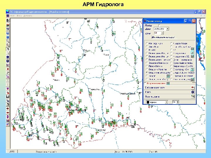Image resolution: width=211 pixels, height=158 pixels.
Task: Select the blue snowflake toolbar icon
Action: click(x=8, y=37)
